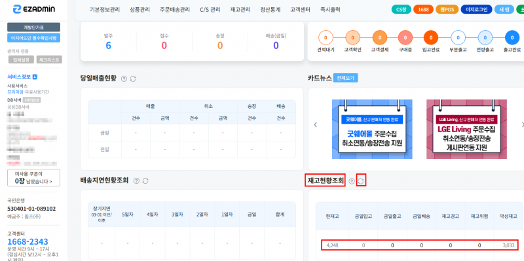Open the 미사용 쿠폰 box

click(34, 177)
